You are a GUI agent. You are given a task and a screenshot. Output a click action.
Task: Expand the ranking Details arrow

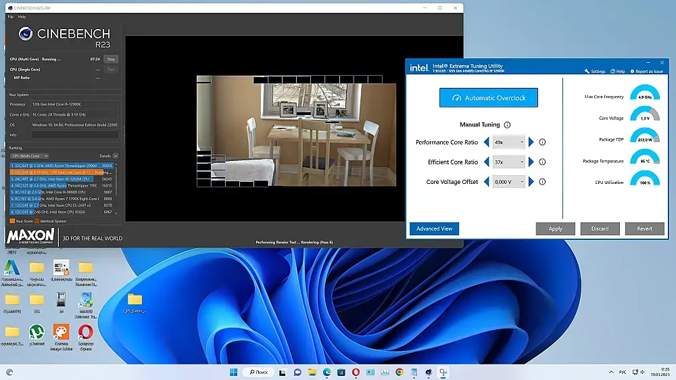(116, 156)
